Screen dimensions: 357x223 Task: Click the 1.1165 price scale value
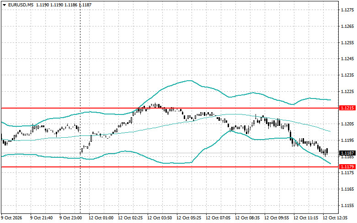tap(348, 189)
